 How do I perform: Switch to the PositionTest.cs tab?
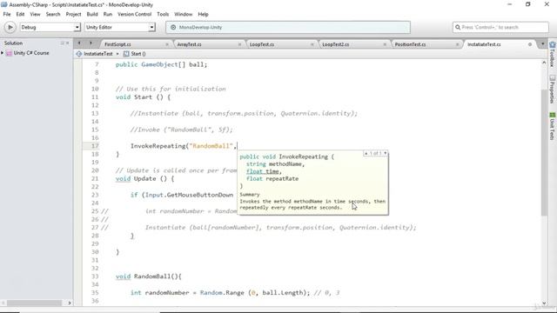(410, 44)
